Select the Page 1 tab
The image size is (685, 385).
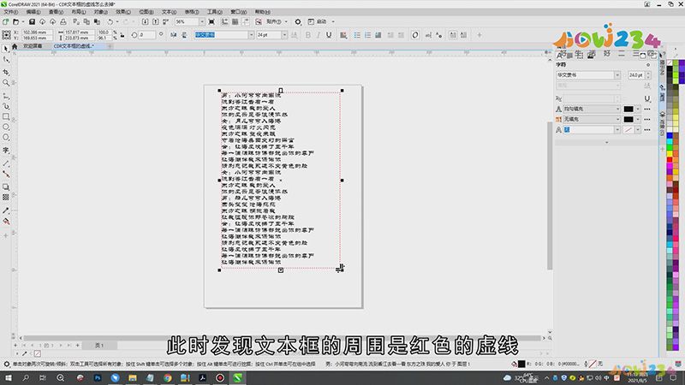tap(99, 346)
